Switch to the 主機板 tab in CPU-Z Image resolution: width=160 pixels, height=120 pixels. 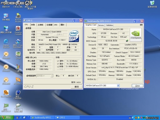(x=40, y=25)
